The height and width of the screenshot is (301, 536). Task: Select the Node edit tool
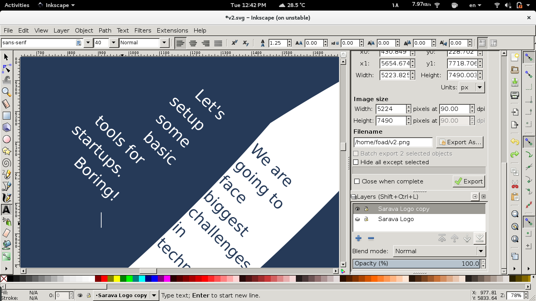(x=6, y=69)
